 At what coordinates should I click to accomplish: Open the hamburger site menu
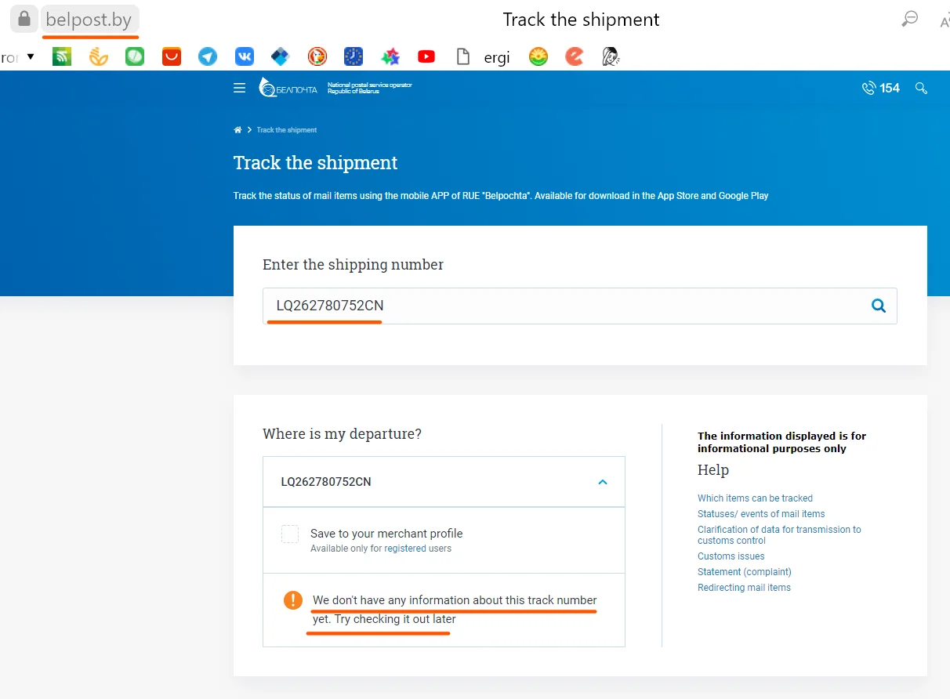(240, 89)
